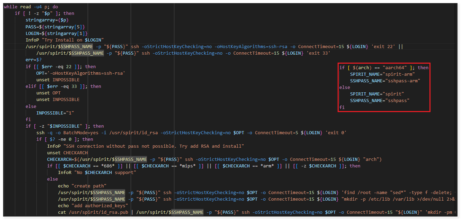Click the echo "add authorized_keys" line

(93, 206)
